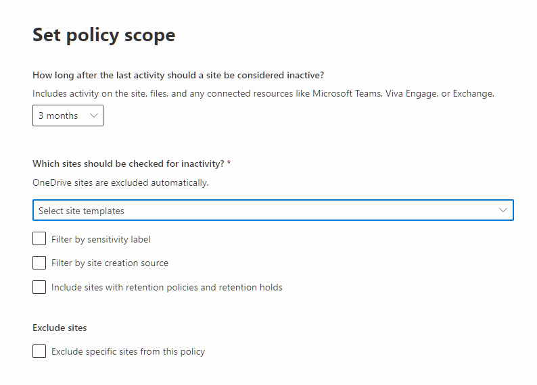The height and width of the screenshot is (385, 537).
Task: Check the Include sites with retention policies box
Action: pos(39,287)
